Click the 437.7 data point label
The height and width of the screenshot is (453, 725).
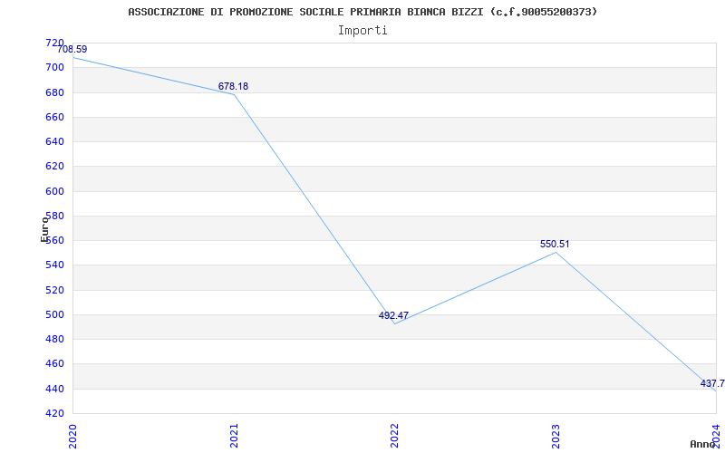tap(712, 383)
